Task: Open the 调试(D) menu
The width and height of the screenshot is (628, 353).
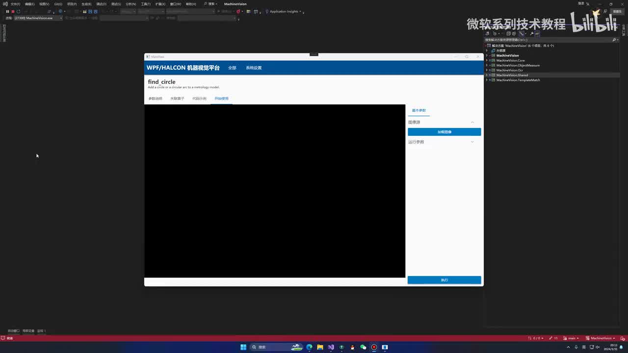Action: point(101,4)
